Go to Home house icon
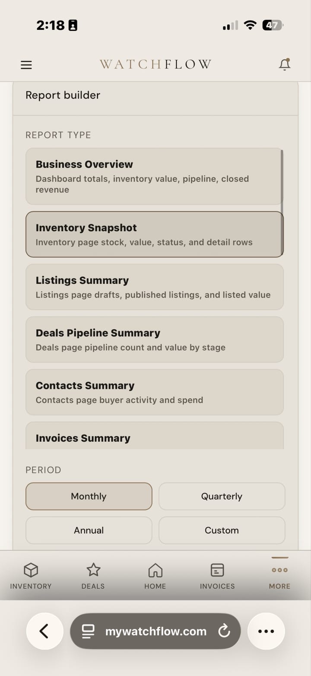The width and height of the screenshot is (311, 676). pos(155,570)
